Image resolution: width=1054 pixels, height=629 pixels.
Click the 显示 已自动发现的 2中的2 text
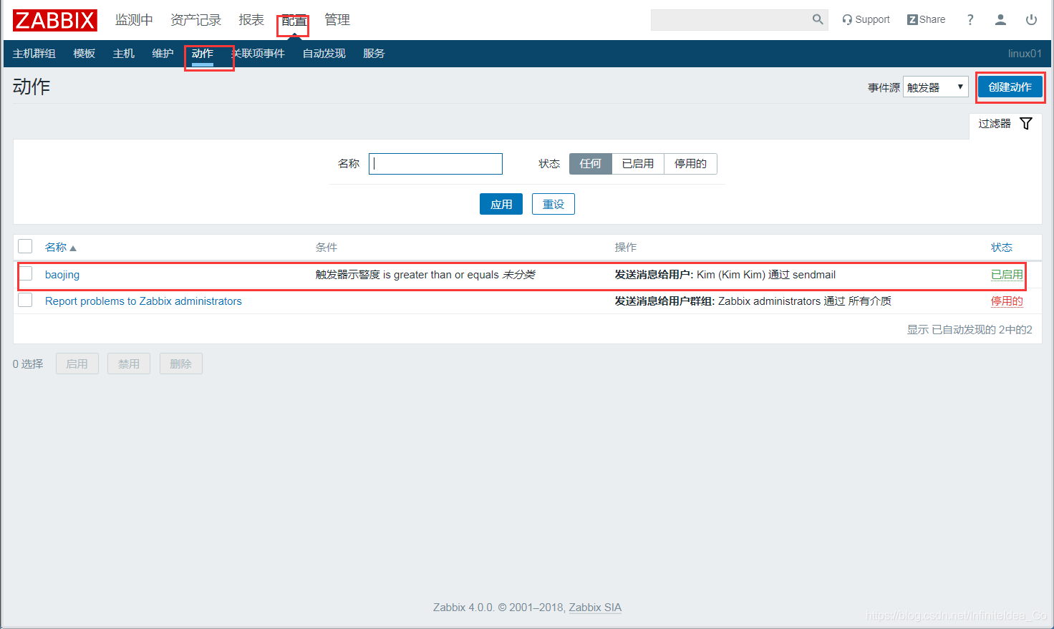(970, 330)
